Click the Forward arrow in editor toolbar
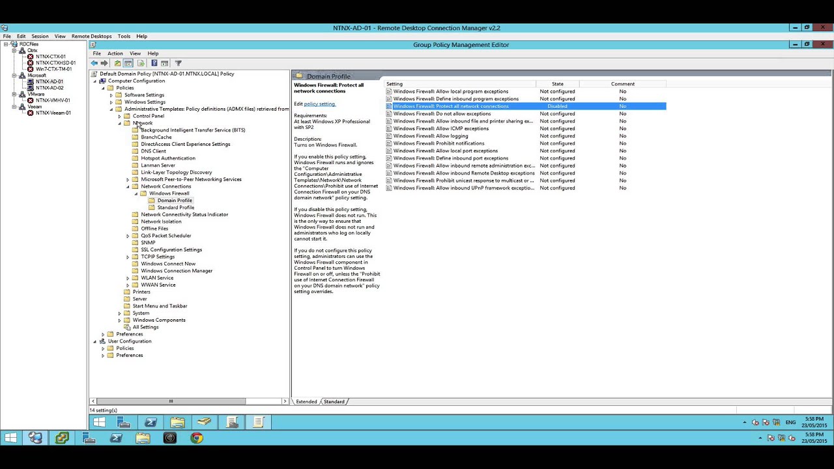834x469 pixels. click(x=104, y=63)
